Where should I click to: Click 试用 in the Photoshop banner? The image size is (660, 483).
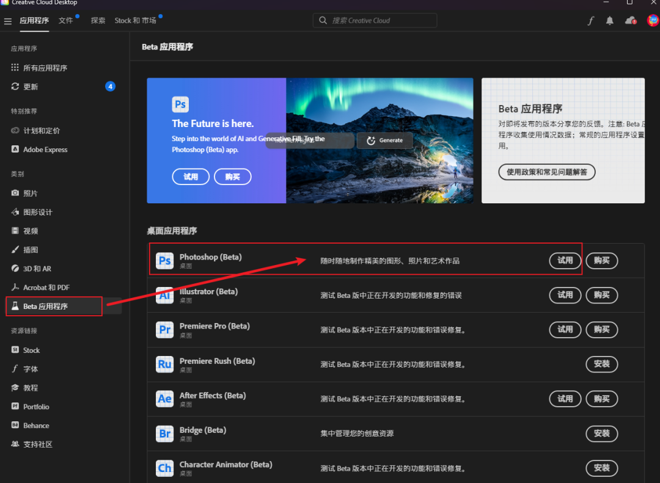pyautogui.click(x=191, y=176)
